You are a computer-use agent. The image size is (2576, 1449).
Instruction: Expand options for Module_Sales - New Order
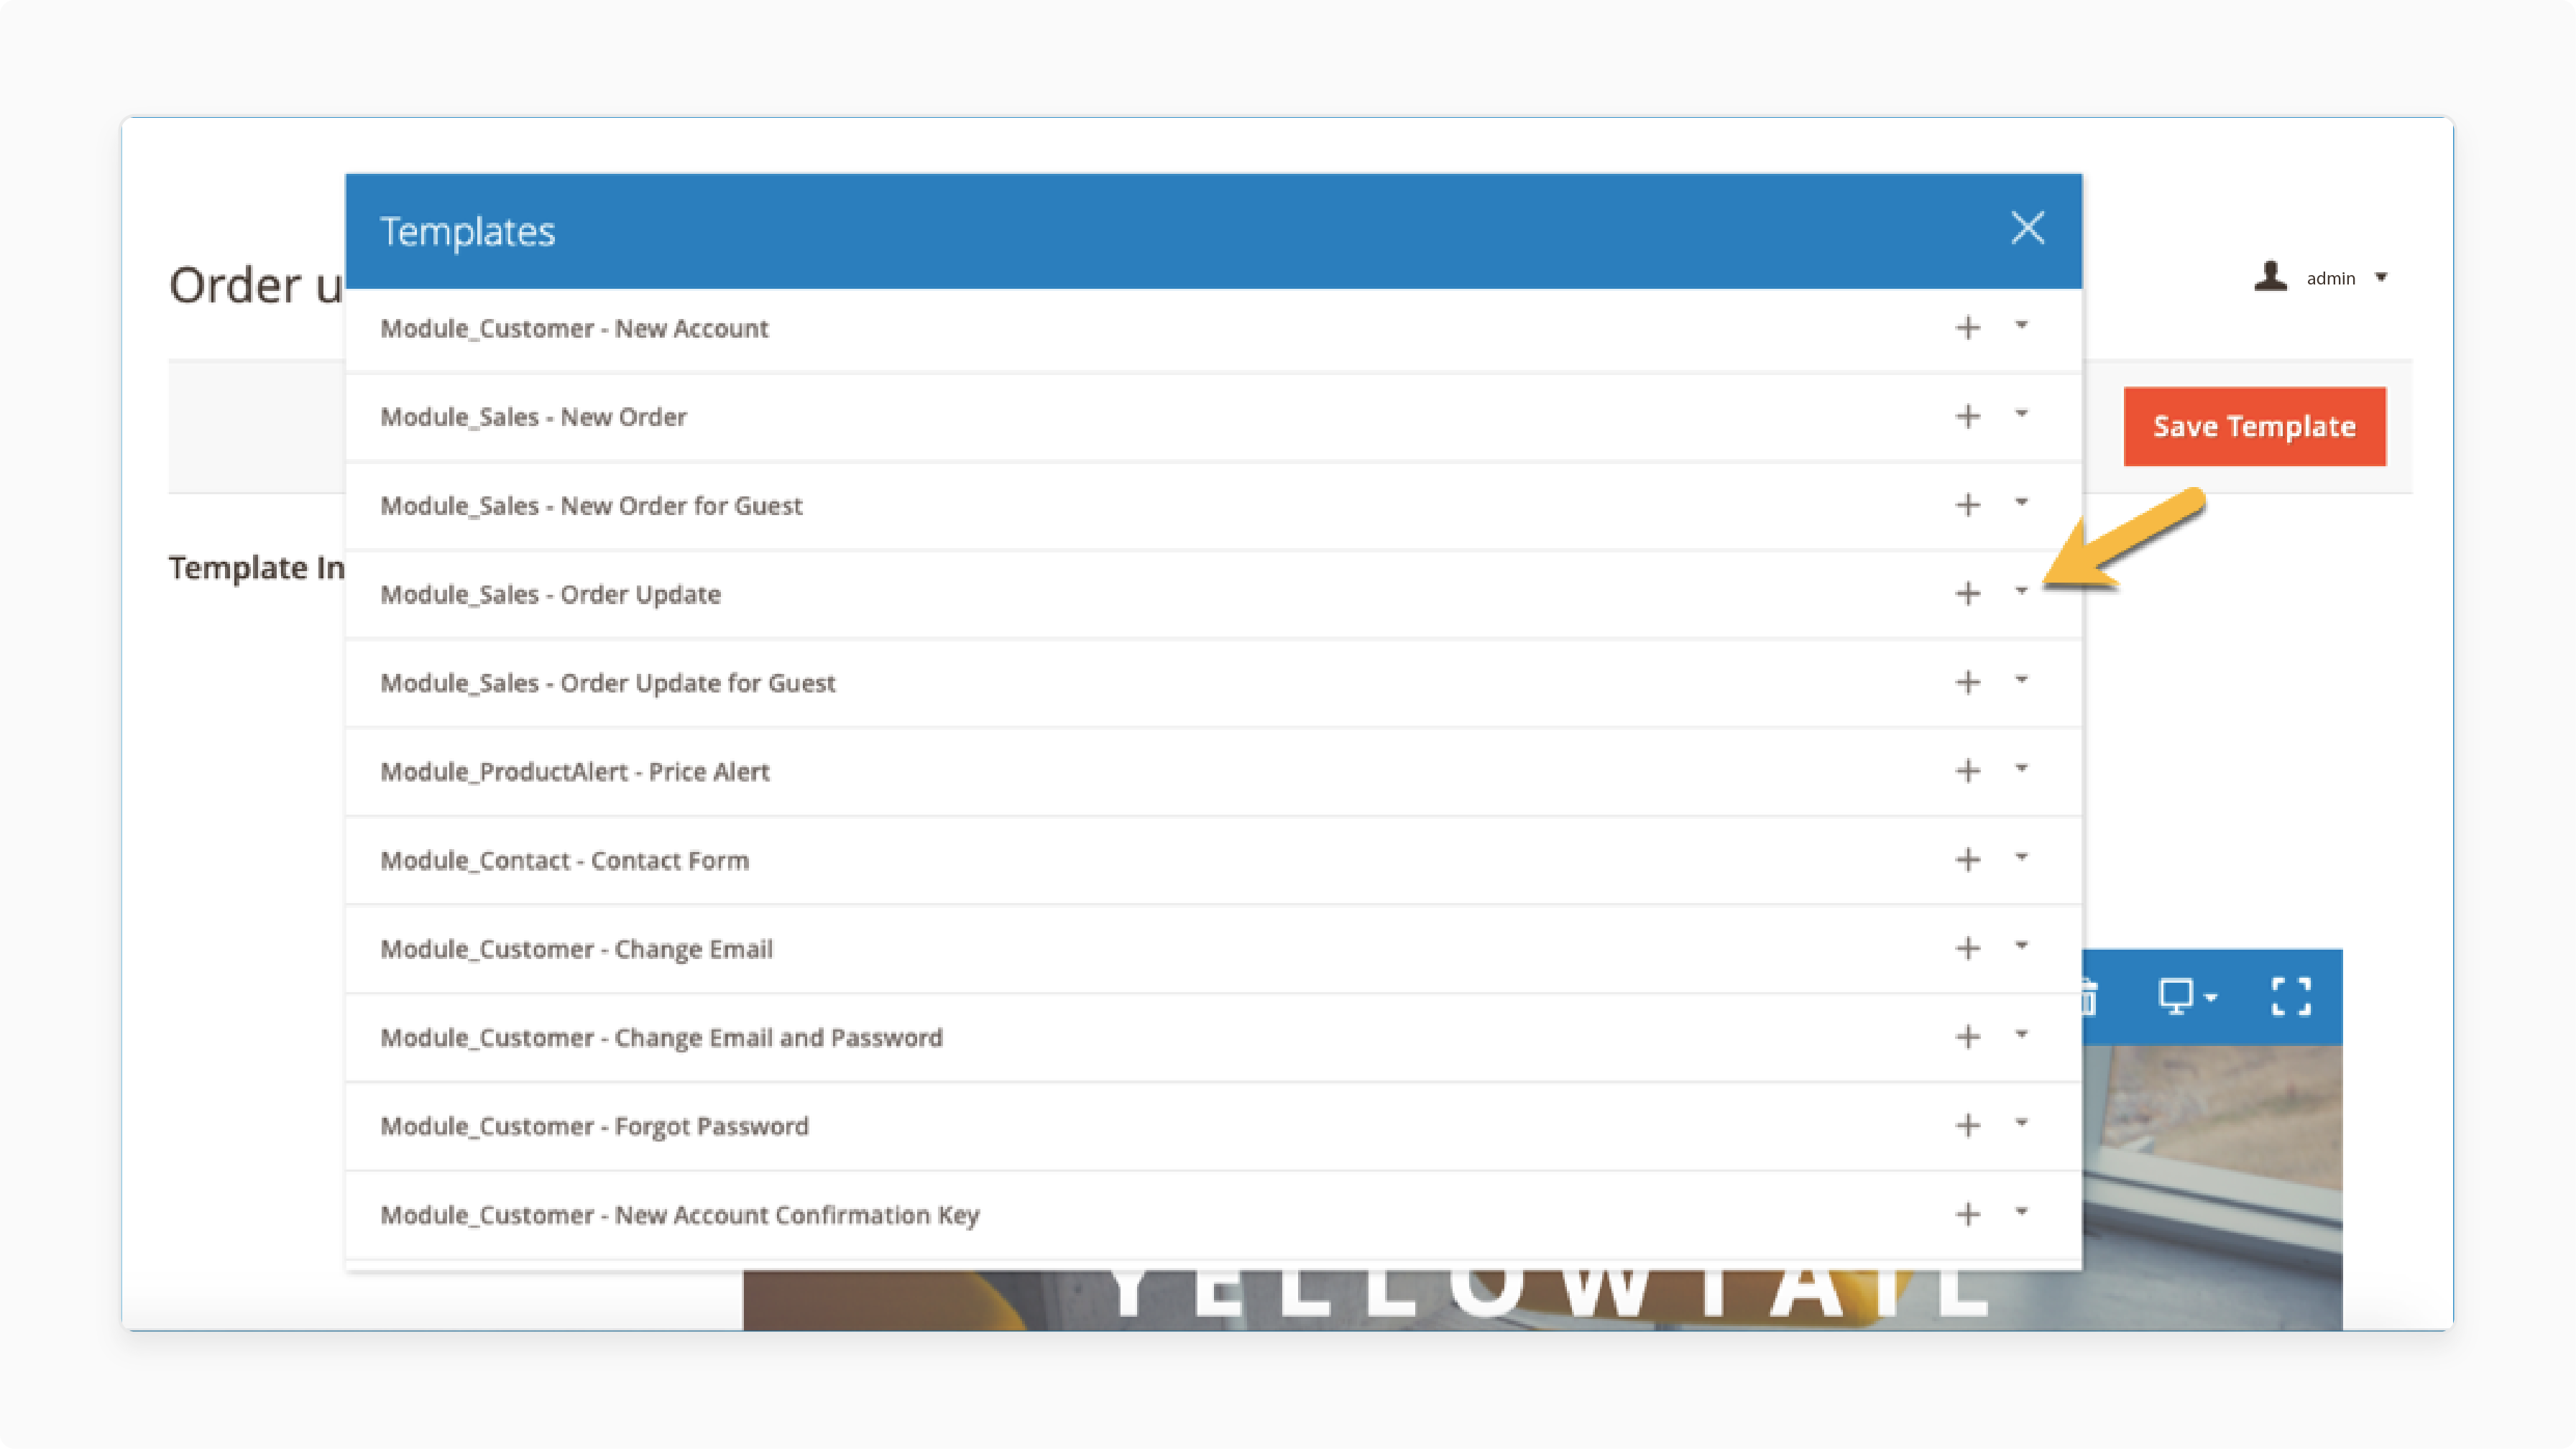point(2021,412)
